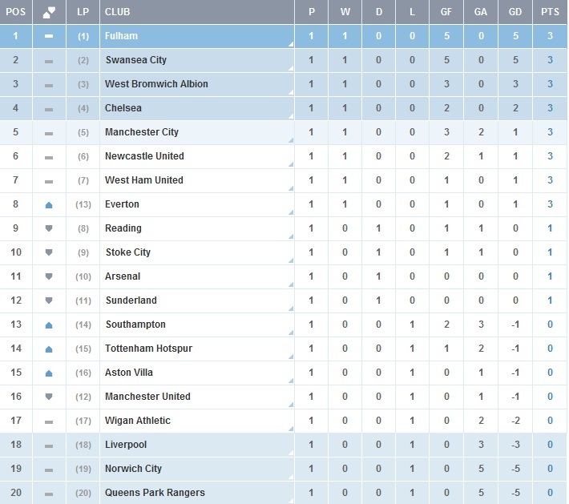Click Southampton's blue up-arrow icon
This screenshot has height=504, width=569.
(x=49, y=325)
